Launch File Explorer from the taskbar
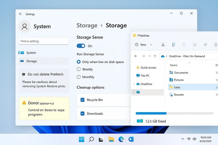 (111, 139)
